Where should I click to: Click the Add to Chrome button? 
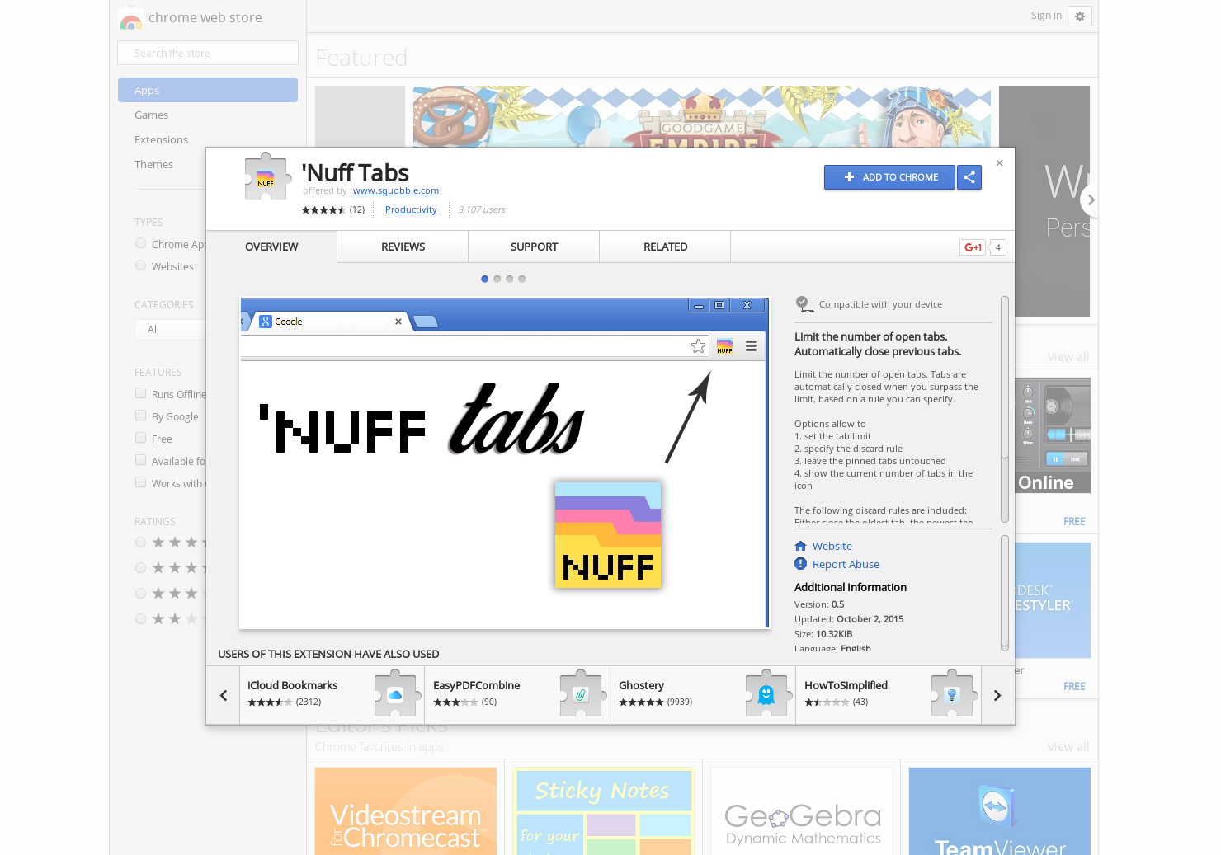[889, 177]
